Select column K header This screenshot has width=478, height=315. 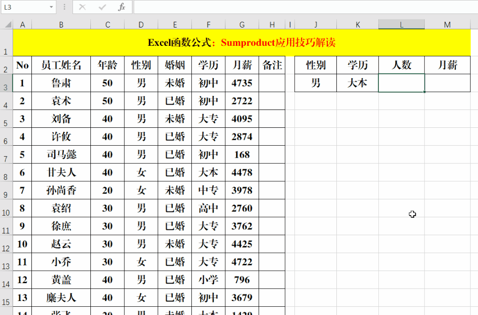[x=358, y=25]
